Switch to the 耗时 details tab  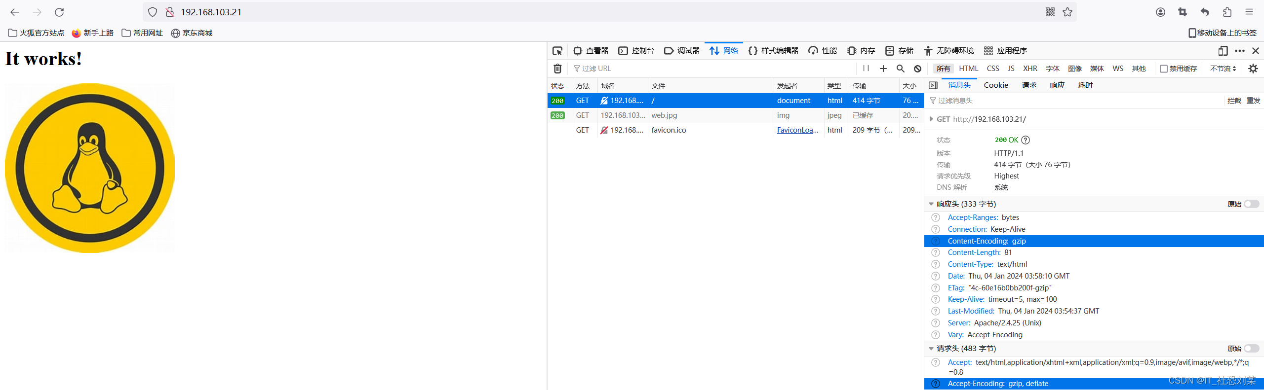pyautogui.click(x=1085, y=85)
